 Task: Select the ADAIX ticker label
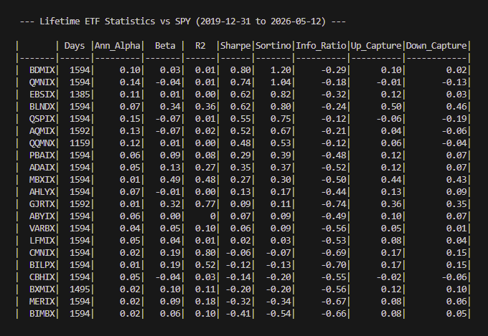(42, 168)
